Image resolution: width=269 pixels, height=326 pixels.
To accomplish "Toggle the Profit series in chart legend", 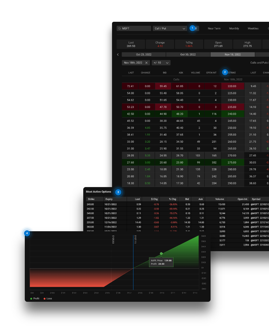I will (35, 298).
